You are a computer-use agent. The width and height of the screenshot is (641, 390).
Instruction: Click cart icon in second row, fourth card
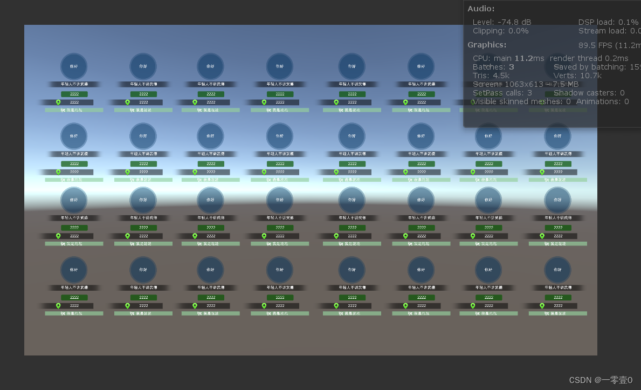(268, 180)
